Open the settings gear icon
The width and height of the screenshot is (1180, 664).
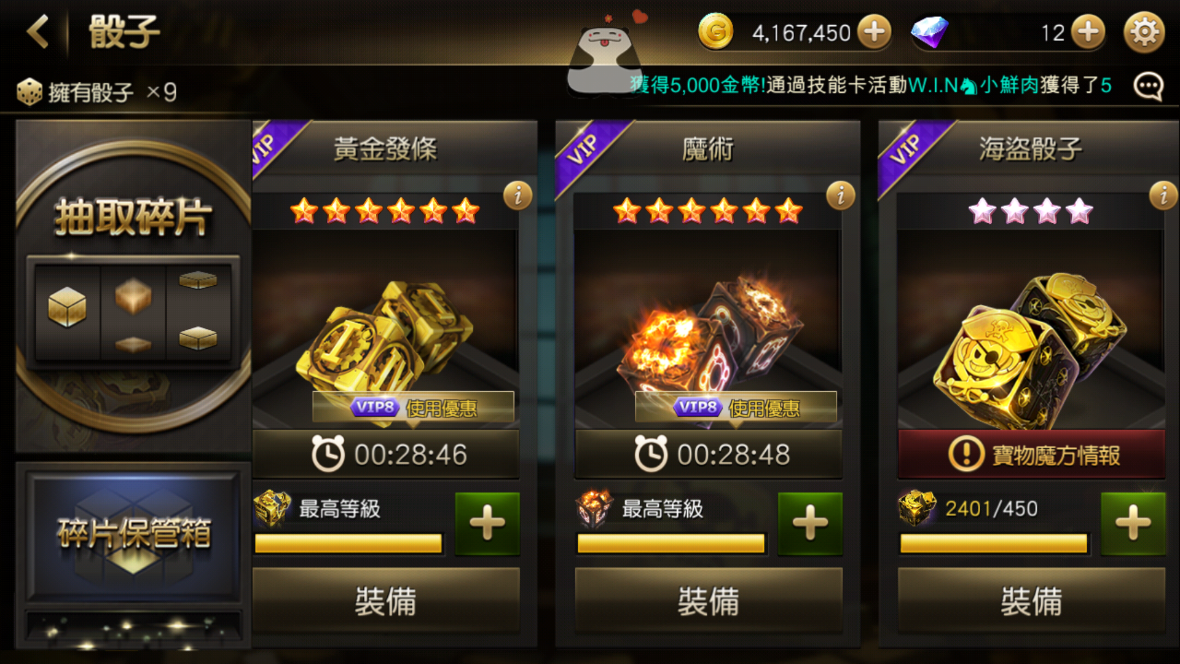(x=1144, y=32)
